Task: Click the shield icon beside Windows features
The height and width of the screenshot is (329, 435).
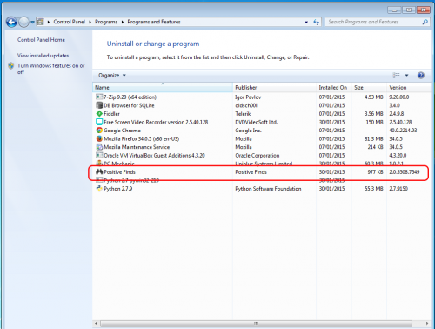Action: tap(11, 66)
